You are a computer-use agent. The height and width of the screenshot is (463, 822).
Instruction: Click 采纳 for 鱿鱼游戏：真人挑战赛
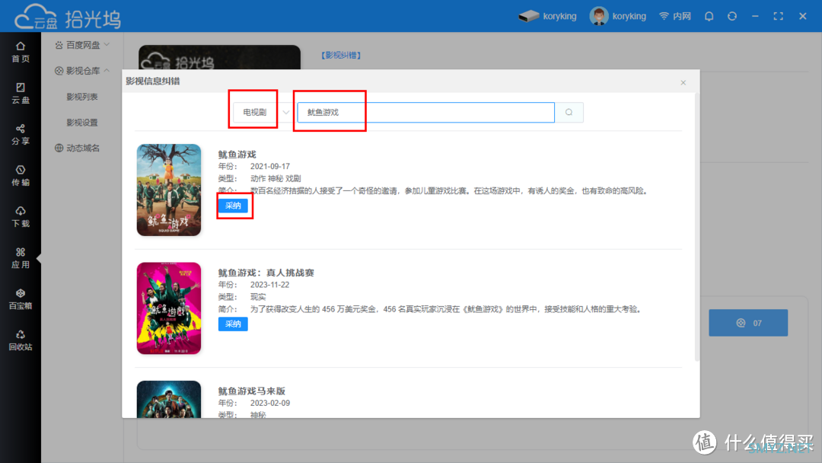233,324
